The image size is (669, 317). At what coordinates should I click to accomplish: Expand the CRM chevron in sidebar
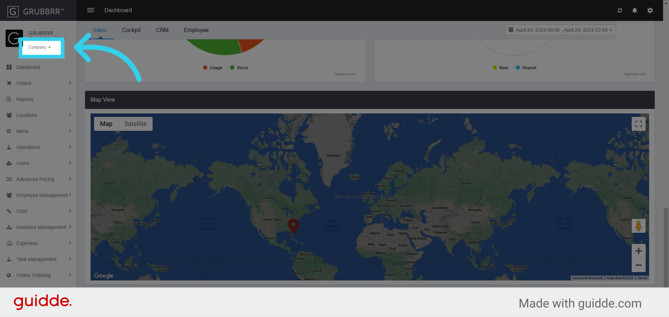(70, 211)
